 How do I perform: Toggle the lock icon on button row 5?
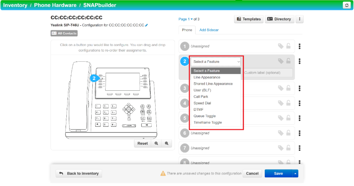288,118
